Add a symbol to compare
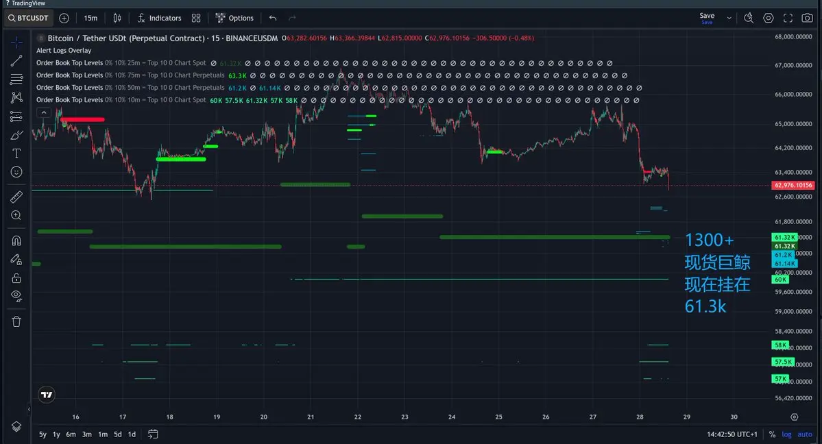 [x=64, y=18]
